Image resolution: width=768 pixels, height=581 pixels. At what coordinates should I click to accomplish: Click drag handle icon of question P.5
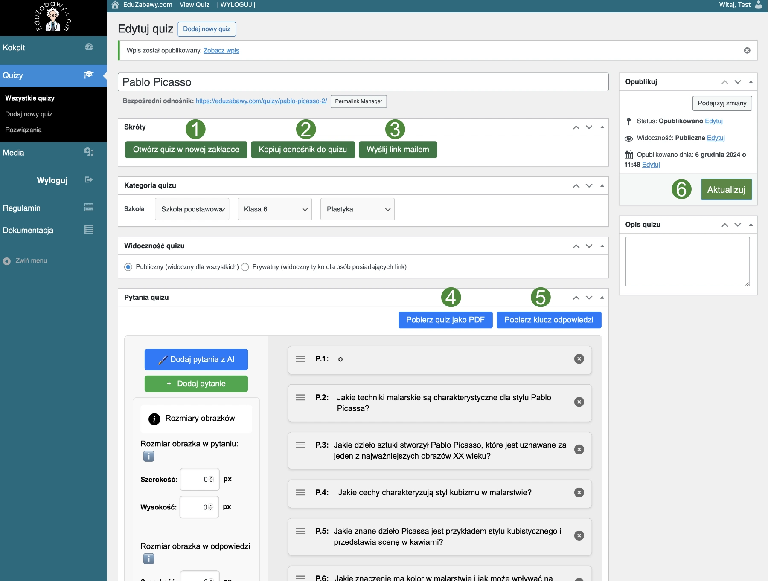(x=300, y=531)
